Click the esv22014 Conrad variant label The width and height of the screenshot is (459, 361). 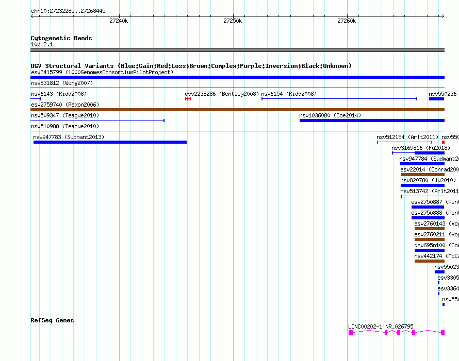(430, 169)
